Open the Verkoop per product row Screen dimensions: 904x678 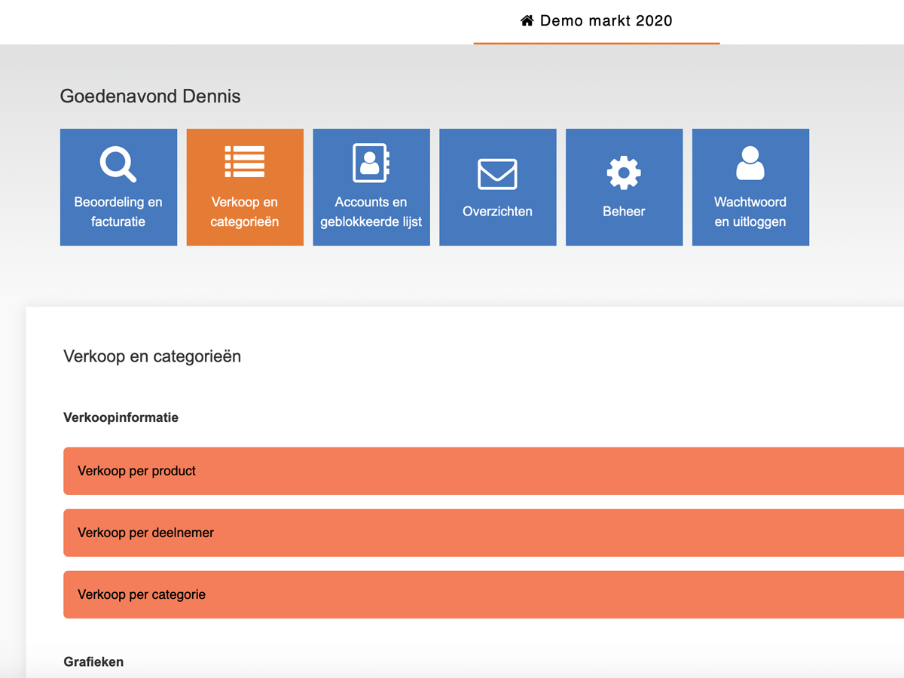pyautogui.click(x=484, y=471)
